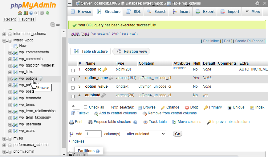Click the navigation panel vertical scrollbar
268x157 pixels.
64,92
